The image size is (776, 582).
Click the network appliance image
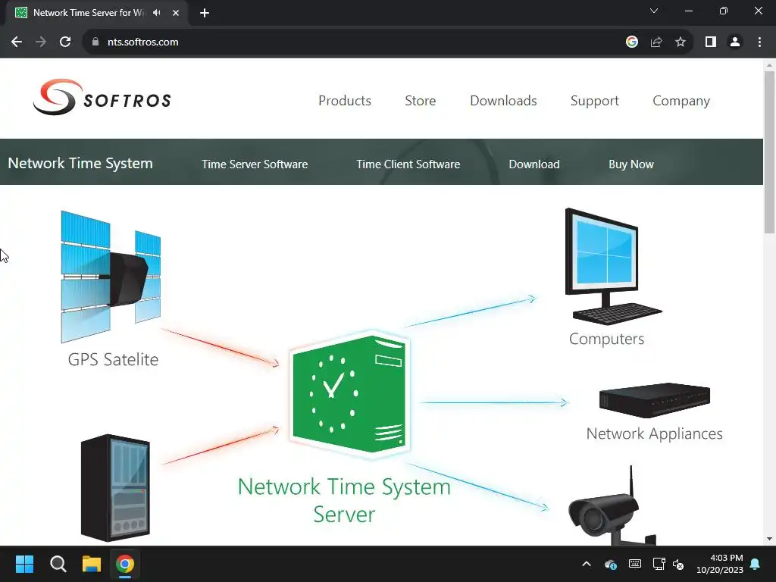point(654,400)
